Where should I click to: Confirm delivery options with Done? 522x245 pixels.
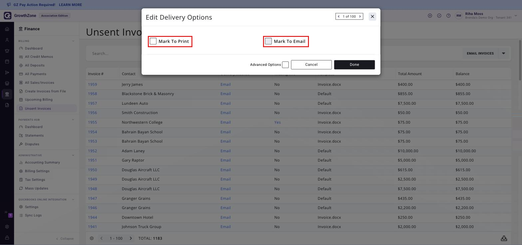click(354, 64)
